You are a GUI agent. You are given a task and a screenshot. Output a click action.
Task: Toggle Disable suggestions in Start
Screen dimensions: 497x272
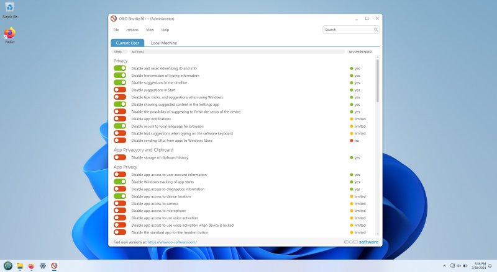click(x=120, y=90)
